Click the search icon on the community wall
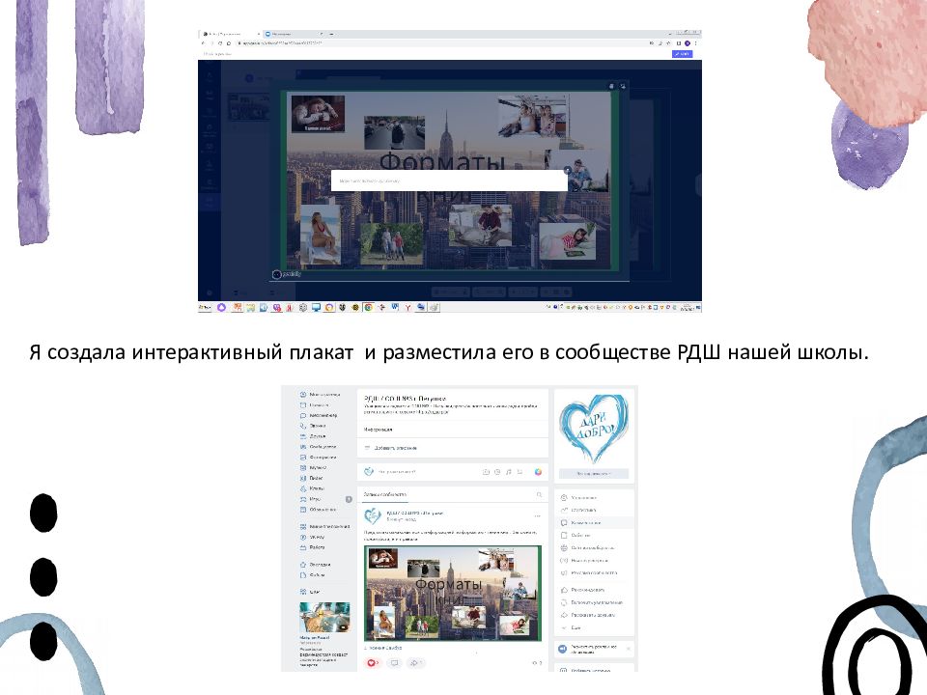 [539, 494]
